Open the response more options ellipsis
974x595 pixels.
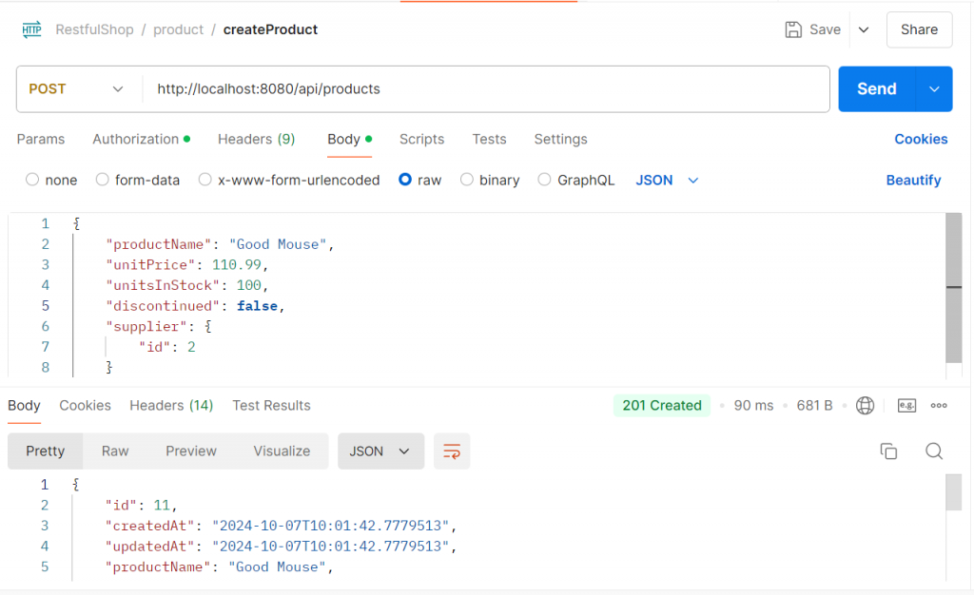tap(939, 406)
